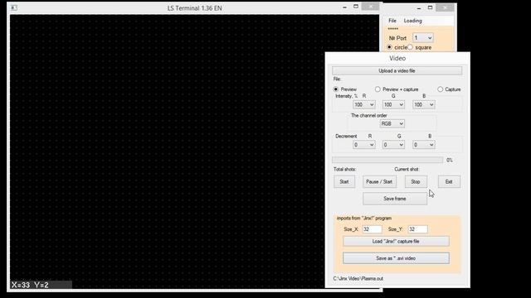The width and height of the screenshot is (531, 298).
Task: Open the Port number dropdown
Action: (422, 38)
